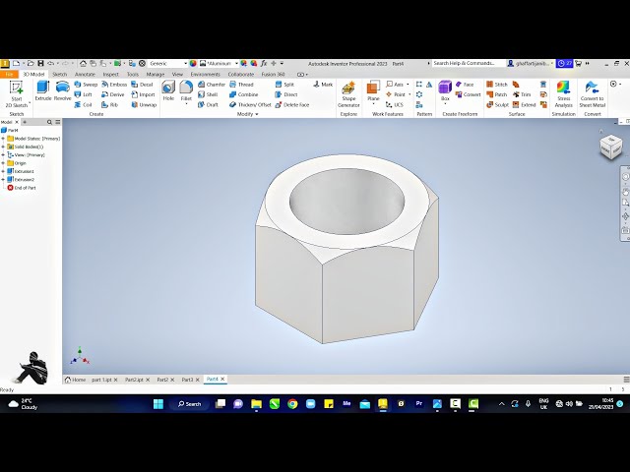This screenshot has height=472, width=630.
Task: Activate the Hole tool
Action: (x=168, y=90)
